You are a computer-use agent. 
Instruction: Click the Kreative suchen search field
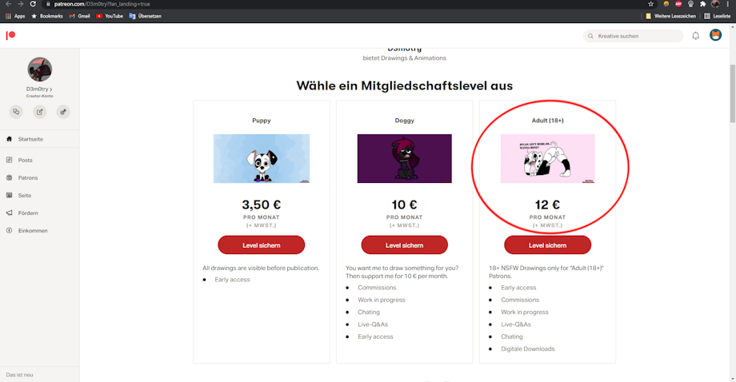tap(634, 36)
